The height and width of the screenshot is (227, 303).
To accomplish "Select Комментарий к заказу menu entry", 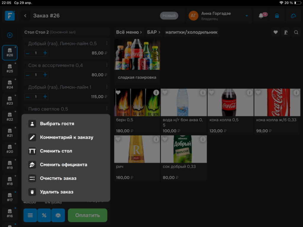I will click(66, 137).
